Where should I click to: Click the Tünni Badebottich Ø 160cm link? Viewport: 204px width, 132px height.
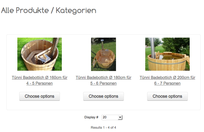[x=40, y=78]
